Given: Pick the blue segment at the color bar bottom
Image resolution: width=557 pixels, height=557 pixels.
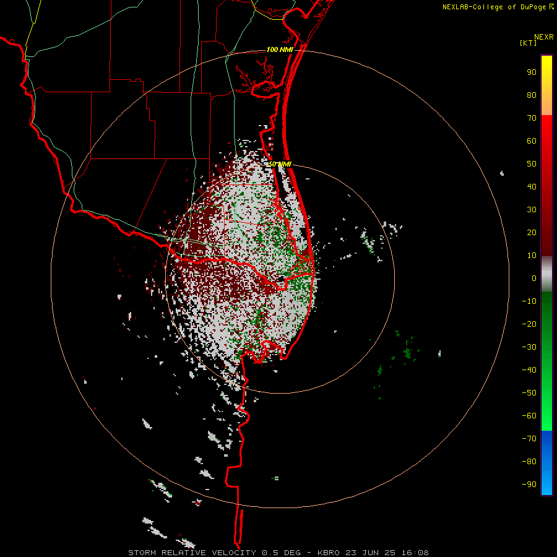Looking at the screenshot, I should pos(546,463).
